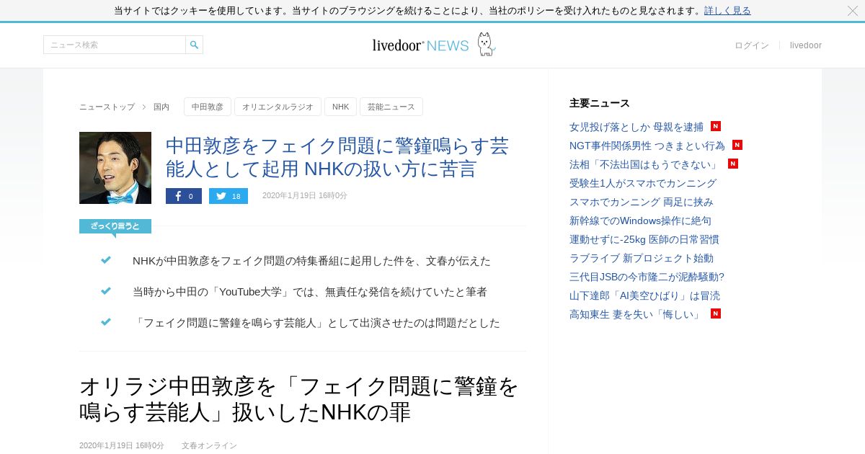Click the checkmark beside NHKが中田敦彦 summary
This screenshot has height=454, width=865.
(x=106, y=260)
